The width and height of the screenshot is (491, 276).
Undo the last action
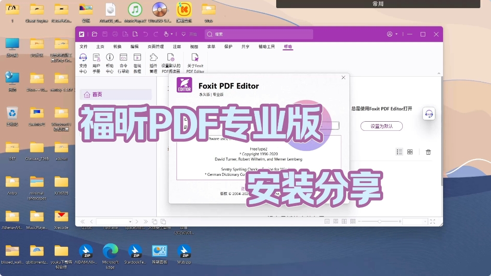(146, 34)
